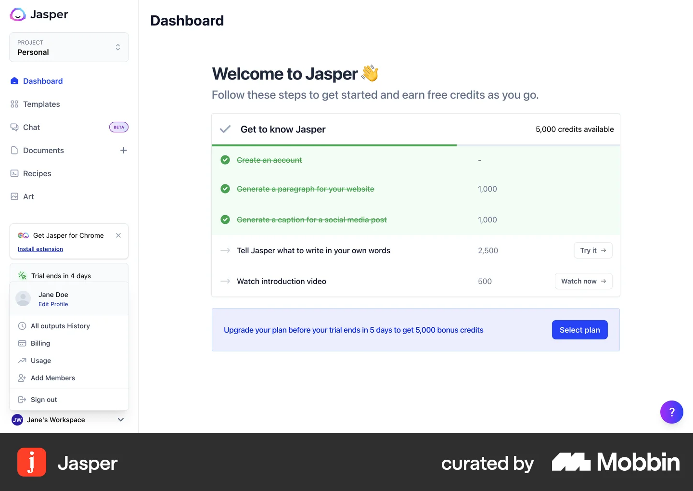Image resolution: width=693 pixels, height=491 pixels.
Task: Click the Add Members person icon
Action: (x=22, y=378)
